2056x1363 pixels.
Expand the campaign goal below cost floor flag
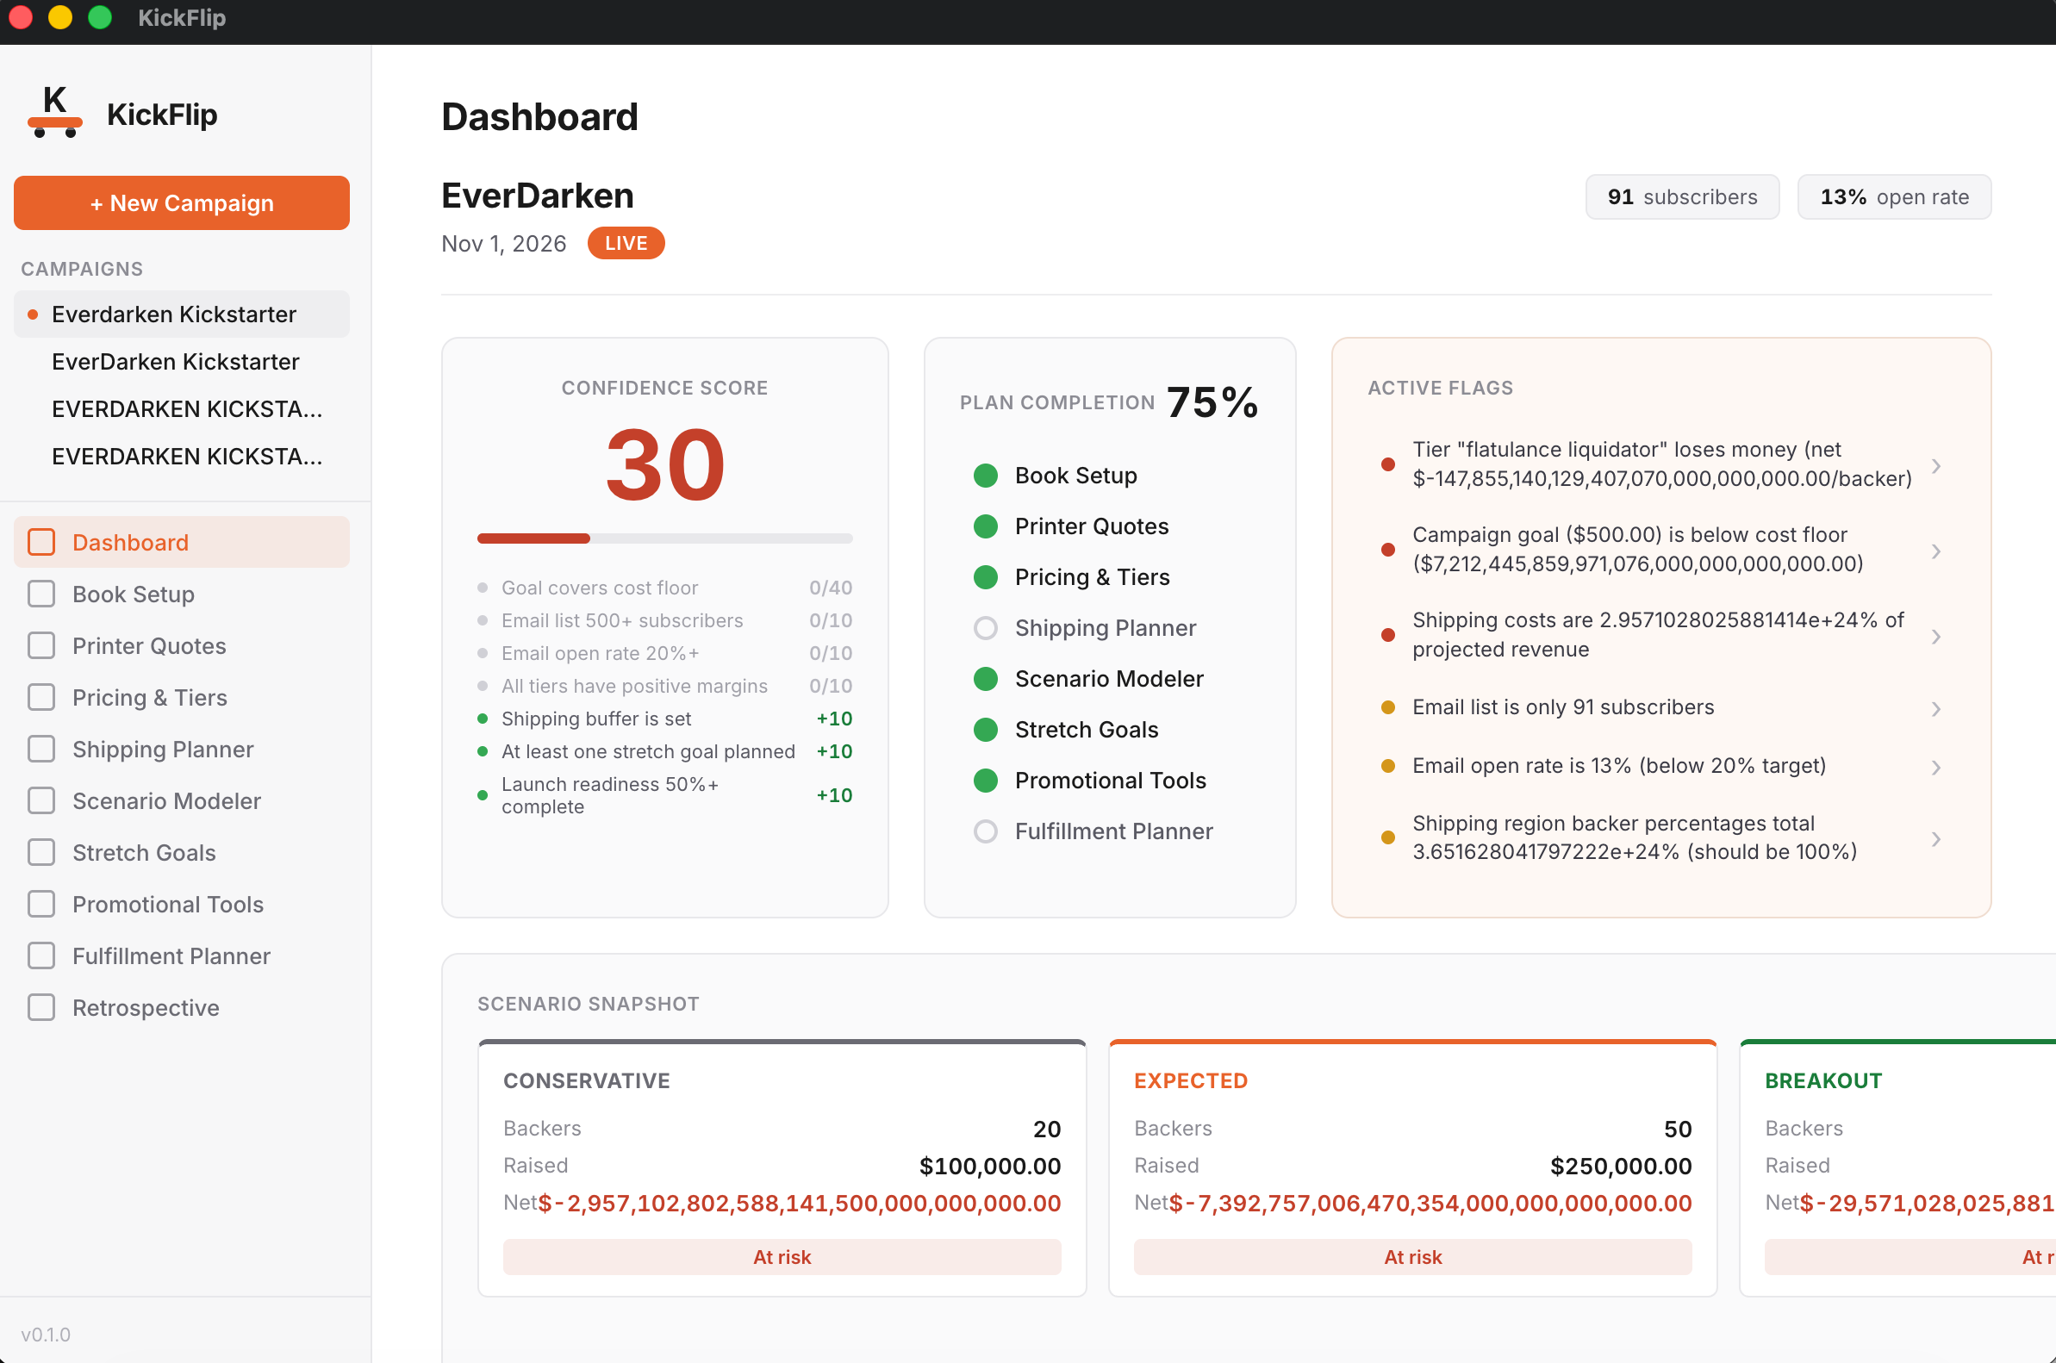pyautogui.click(x=1936, y=551)
